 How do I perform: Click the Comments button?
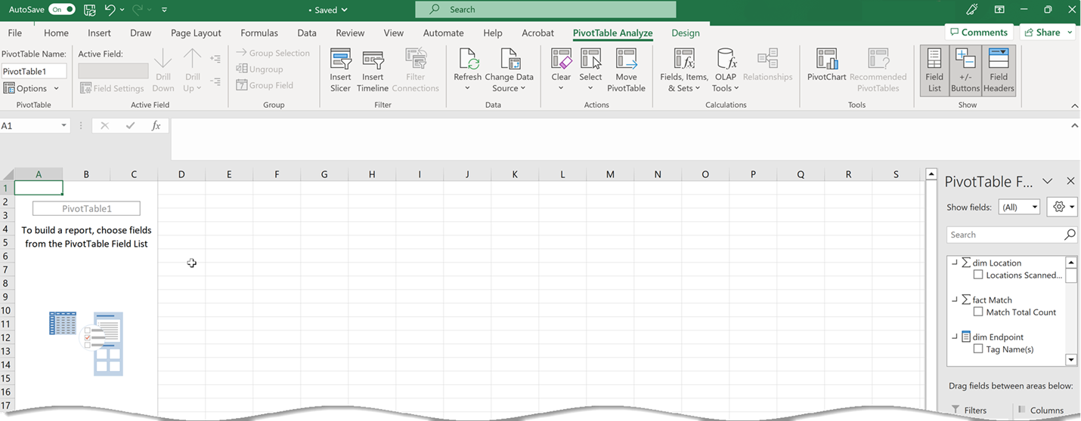[x=978, y=32]
